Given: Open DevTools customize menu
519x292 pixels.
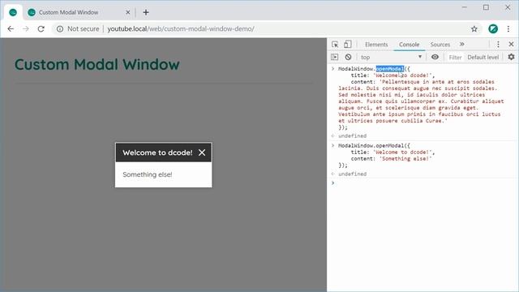Looking at the screenshot, I should click(498, 45).
